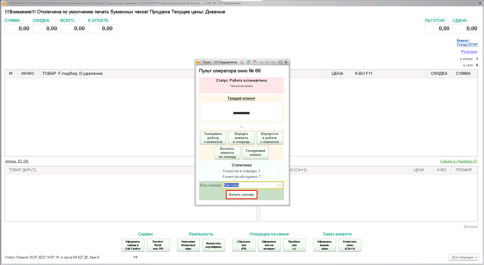Image resolution: width=484 pixels, height=265 pixels.
Task: Click the print icon in Пульт window
Action: [242, 62]
